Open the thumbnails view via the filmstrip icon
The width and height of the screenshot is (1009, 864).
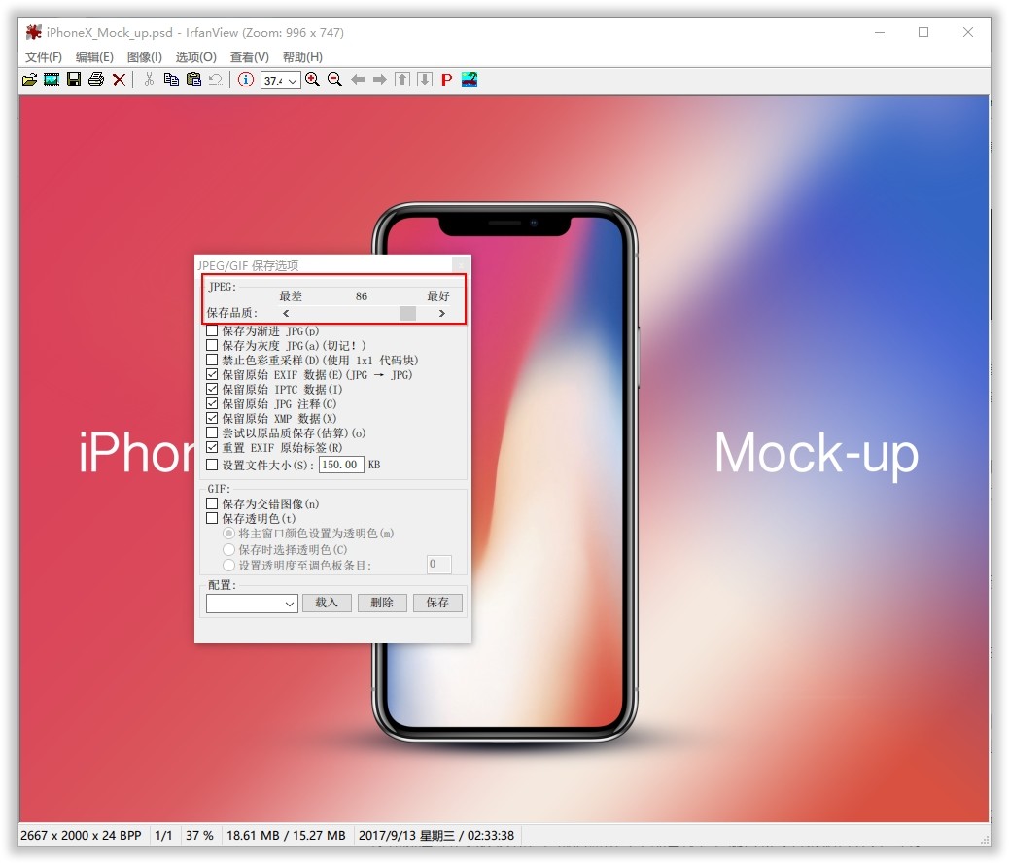(51, 79)
